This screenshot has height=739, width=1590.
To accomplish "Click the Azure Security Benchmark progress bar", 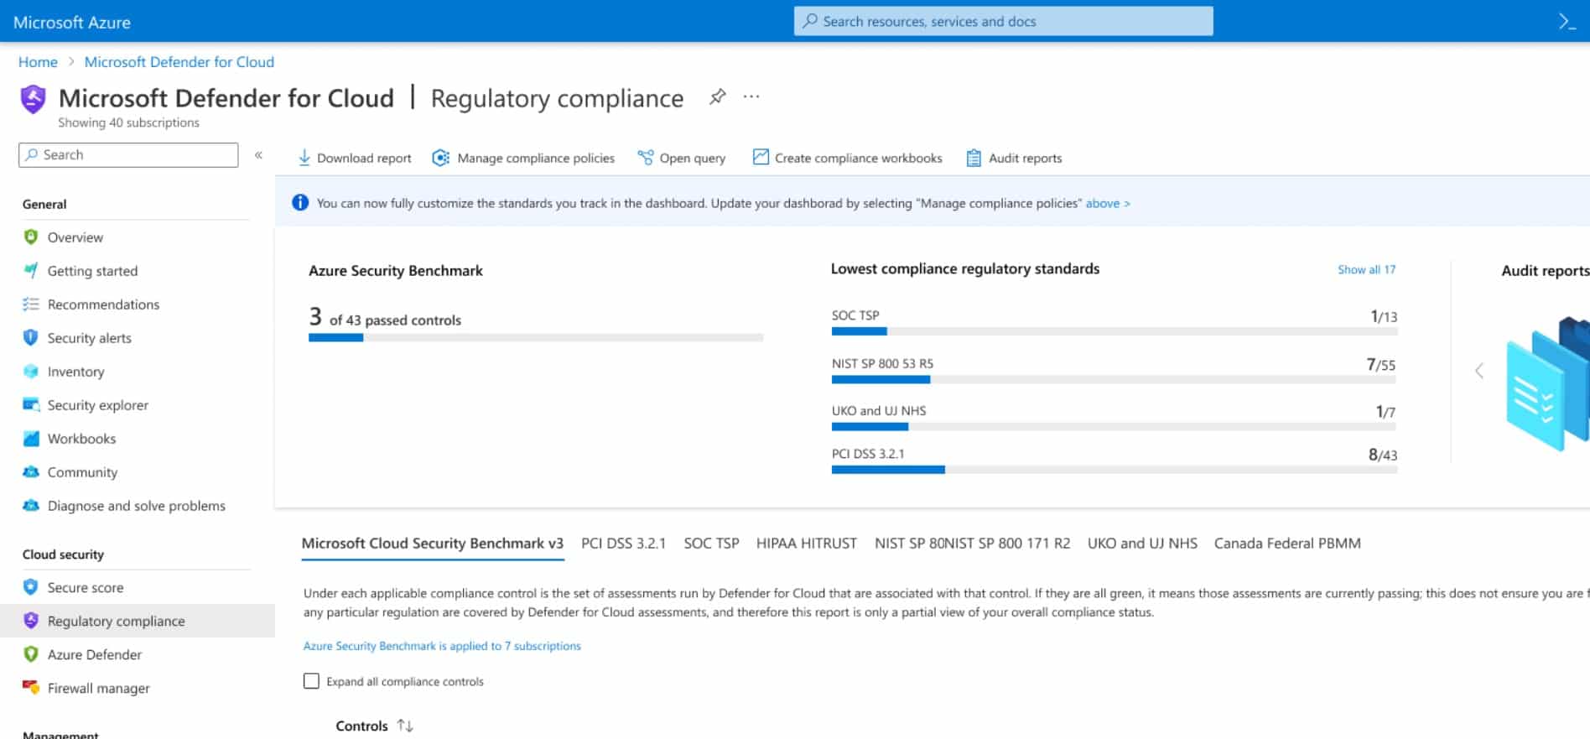I will [x=536, y=338].
